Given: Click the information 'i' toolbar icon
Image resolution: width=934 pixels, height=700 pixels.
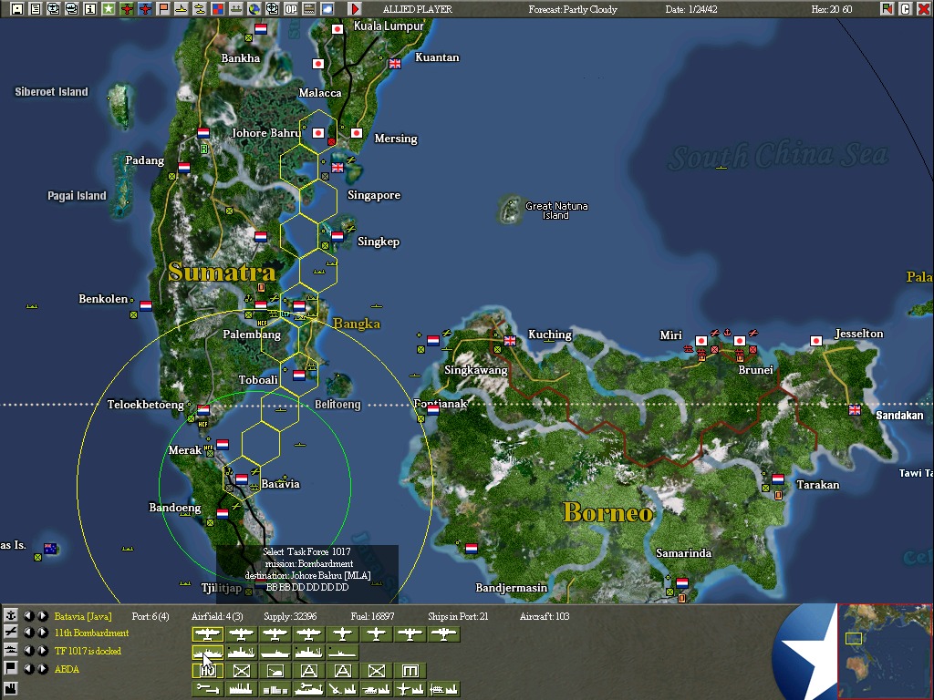Looking at the screenshot, I should click(x=90, y=9).
